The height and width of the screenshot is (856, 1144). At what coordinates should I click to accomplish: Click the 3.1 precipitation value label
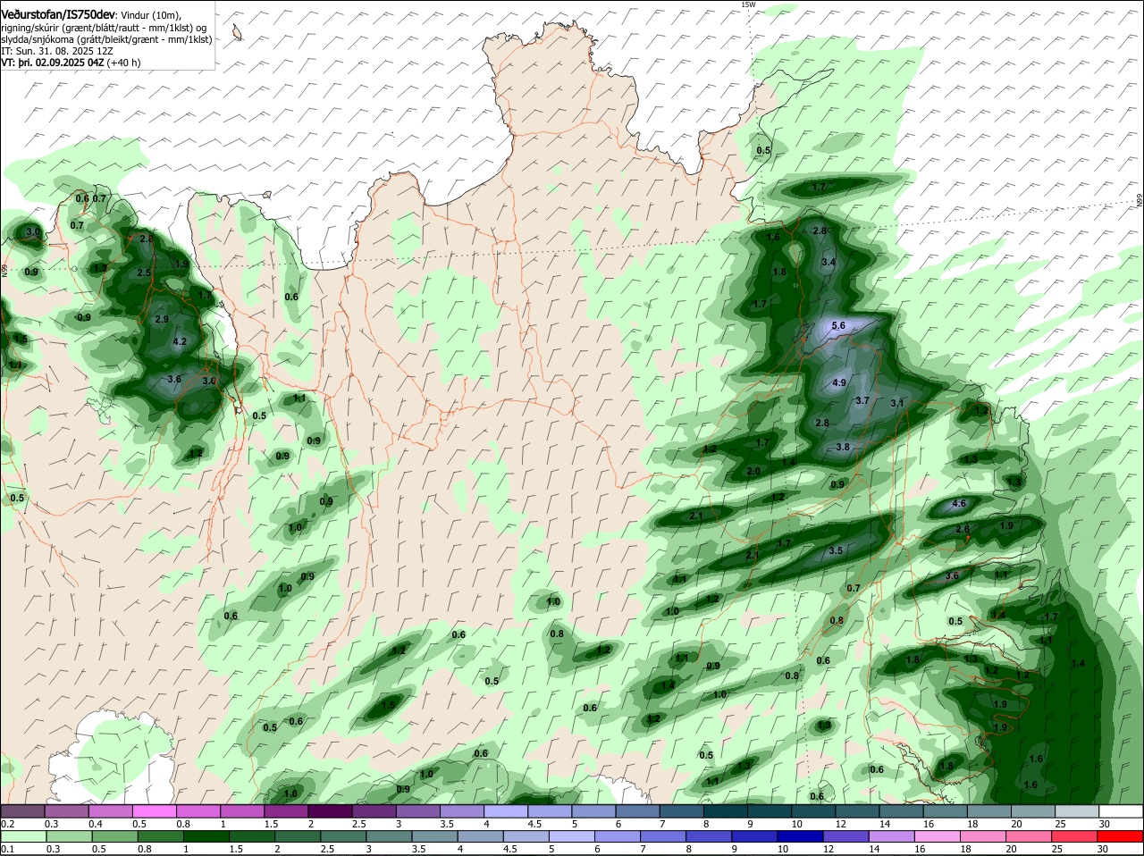898,404
